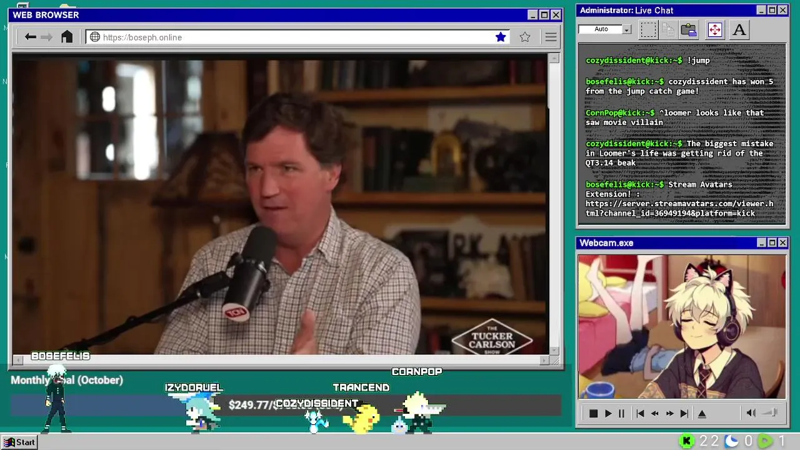800x450 pixels.
Task: Click the BOSEFELIS avatar name label
Action: [61, 356]
